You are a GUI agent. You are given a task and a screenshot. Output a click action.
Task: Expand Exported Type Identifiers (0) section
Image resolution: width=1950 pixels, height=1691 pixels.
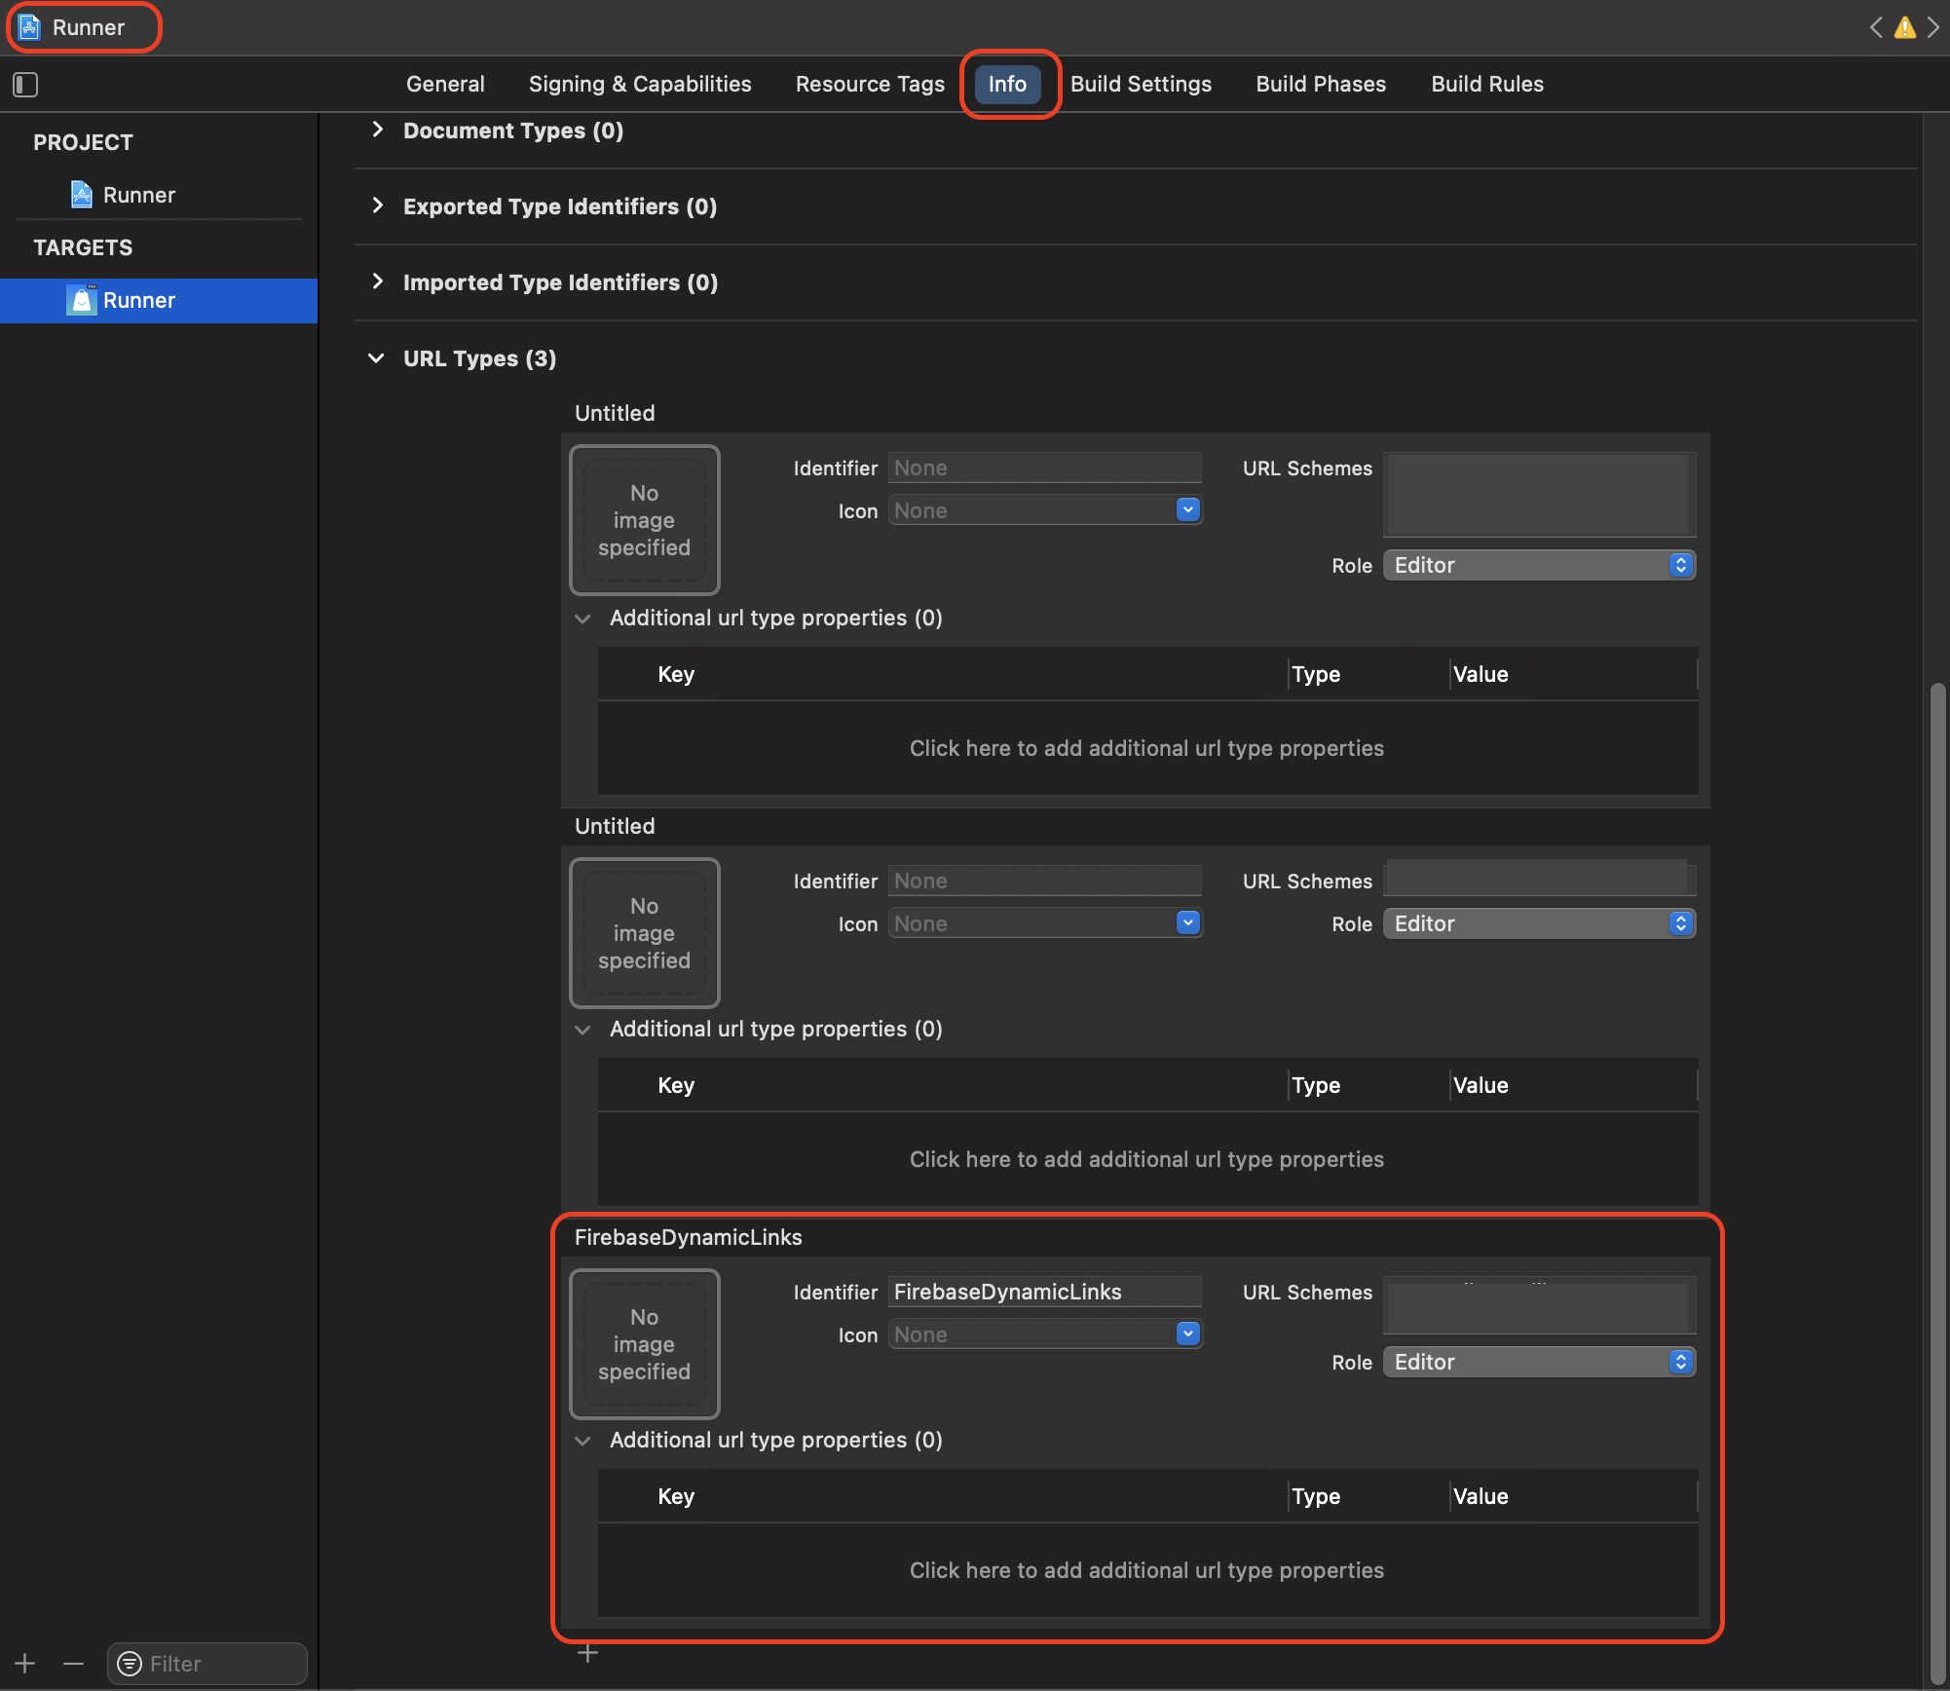[378, 206]
